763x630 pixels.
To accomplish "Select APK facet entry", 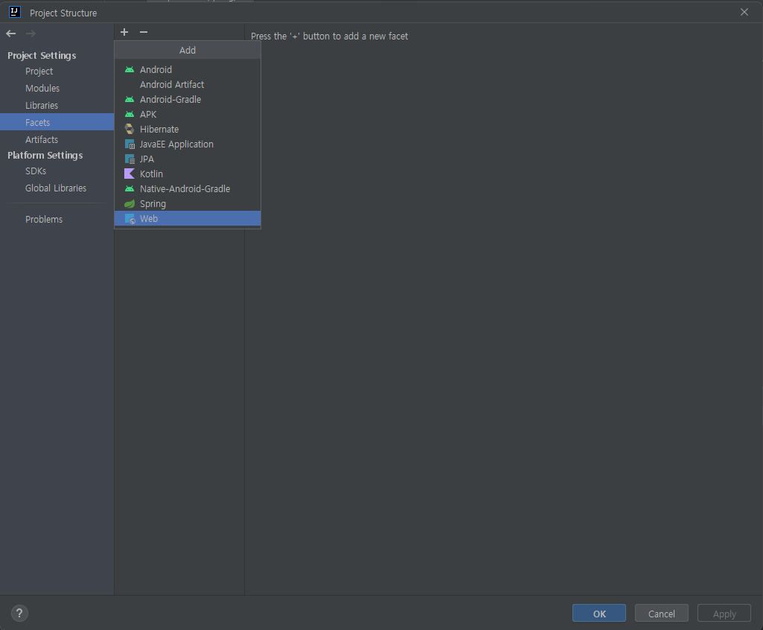I will (x=188, y=115).
